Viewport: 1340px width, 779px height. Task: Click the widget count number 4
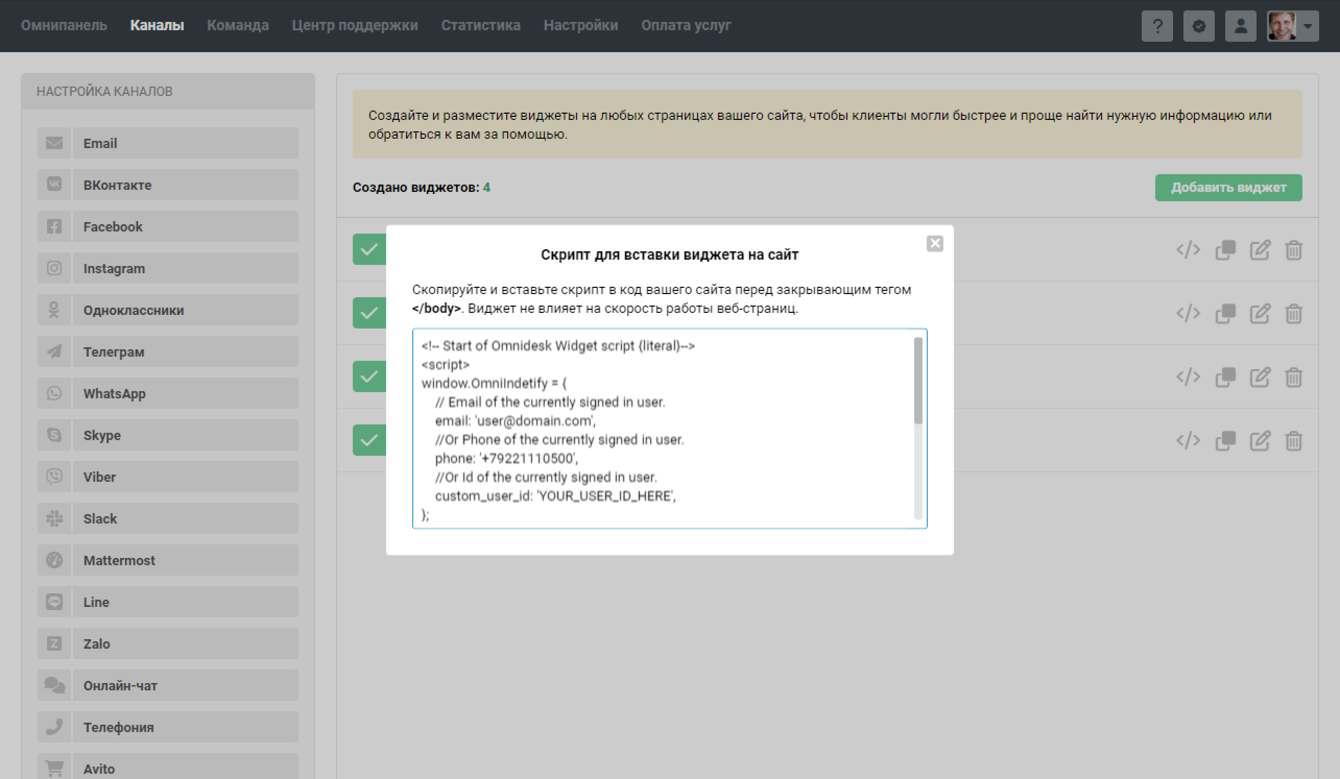pyautogui.click(x=486, y=188)
